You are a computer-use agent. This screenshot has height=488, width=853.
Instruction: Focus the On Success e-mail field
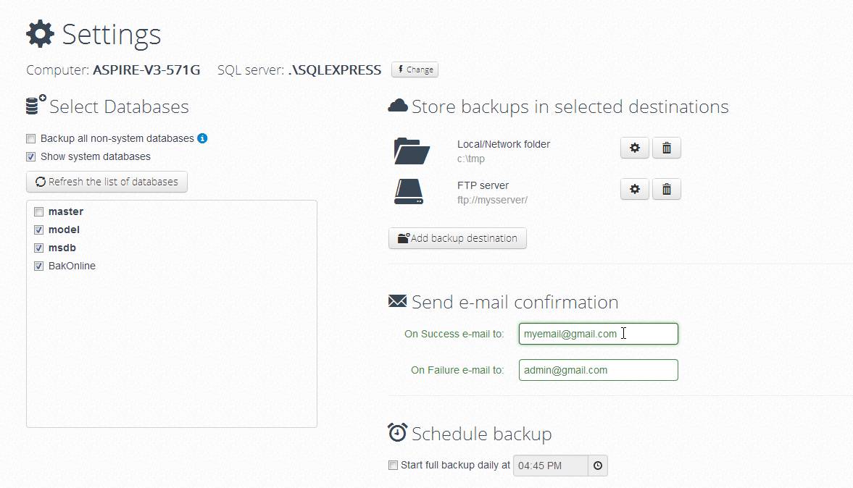598,334
